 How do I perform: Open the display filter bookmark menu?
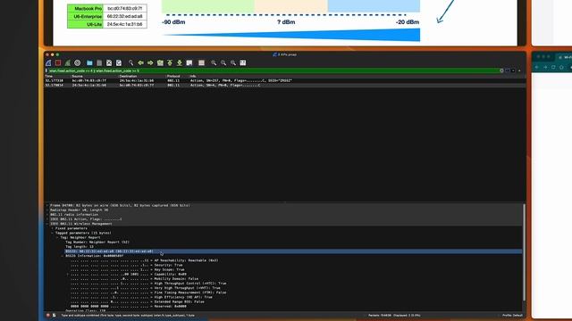(46, 70)
